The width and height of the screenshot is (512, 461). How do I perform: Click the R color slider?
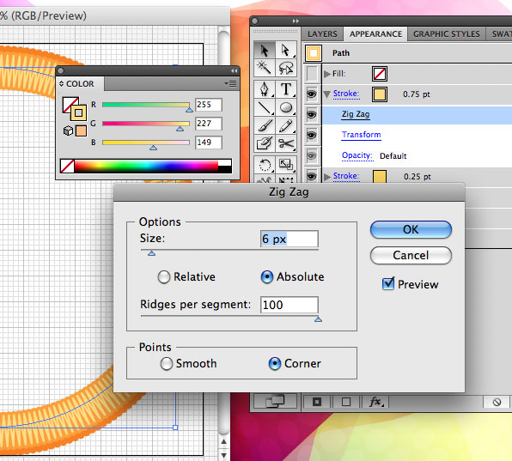[x=146, y=105]
